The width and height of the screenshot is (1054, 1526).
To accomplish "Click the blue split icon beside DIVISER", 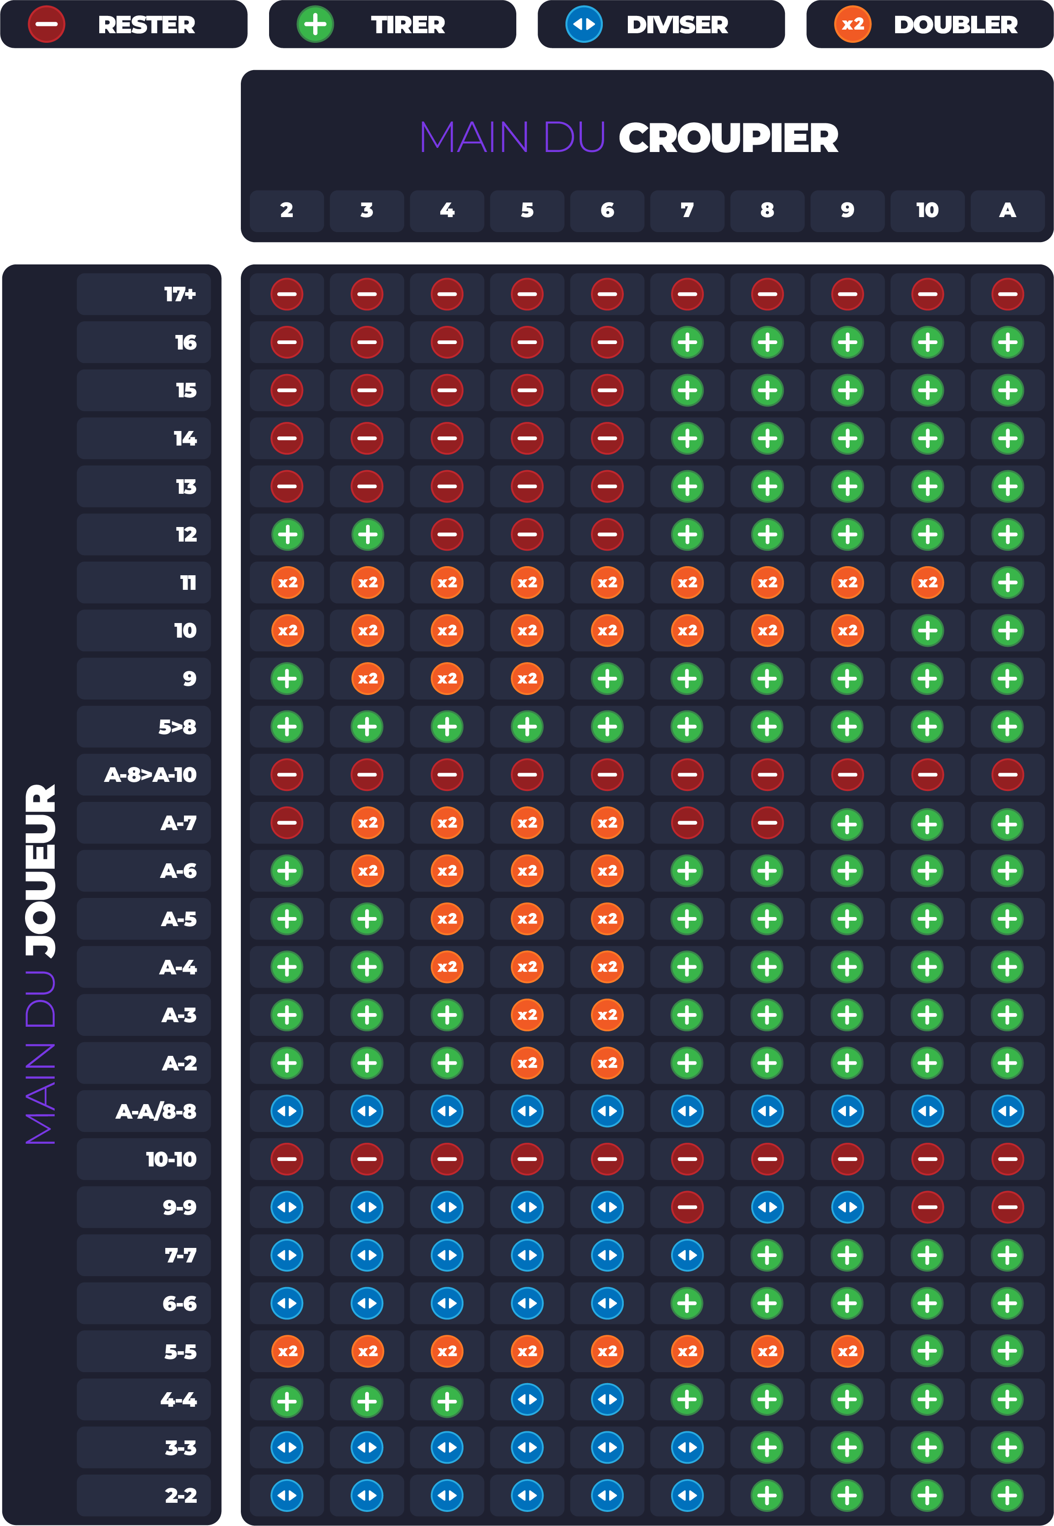I will [x=584, y=25].
